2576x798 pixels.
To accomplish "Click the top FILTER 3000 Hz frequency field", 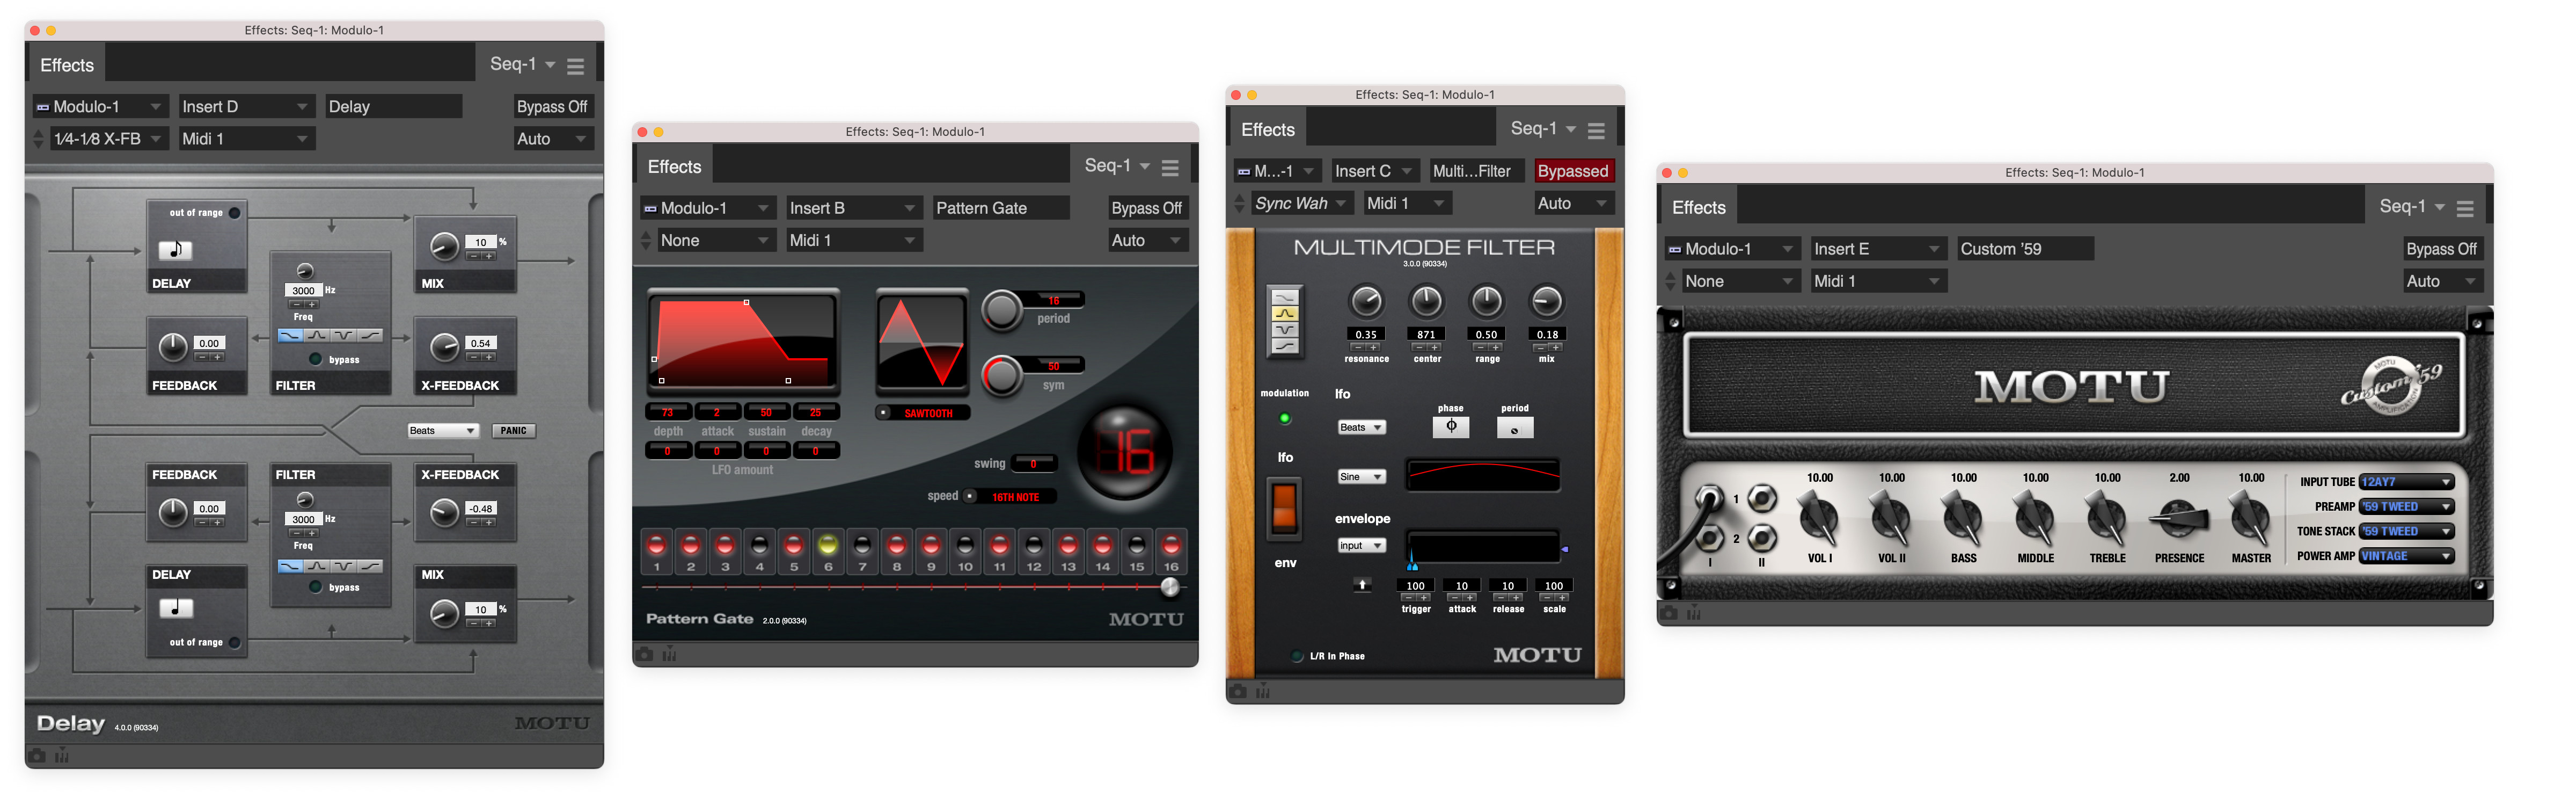I will [x=304, y=292].
